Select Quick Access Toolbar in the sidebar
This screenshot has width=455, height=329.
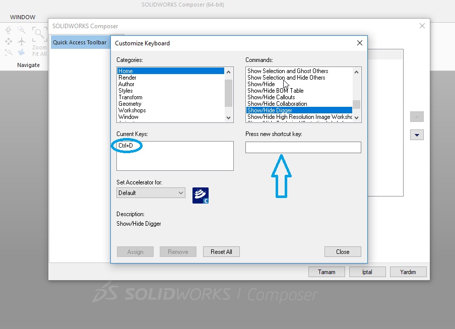[x=80, y=42]
